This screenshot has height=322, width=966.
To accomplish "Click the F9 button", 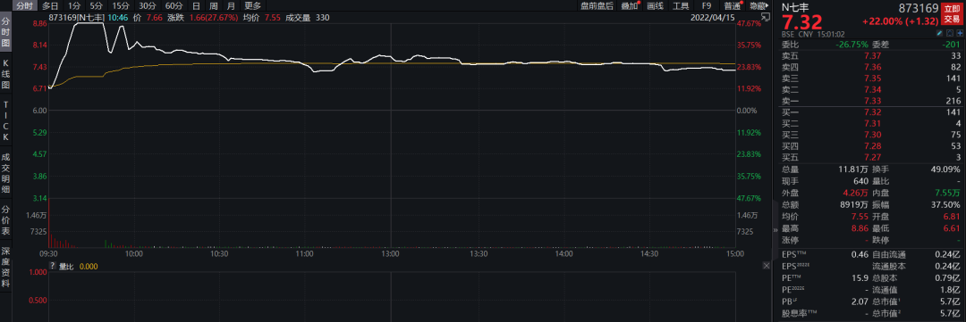I will pos(707,5).
